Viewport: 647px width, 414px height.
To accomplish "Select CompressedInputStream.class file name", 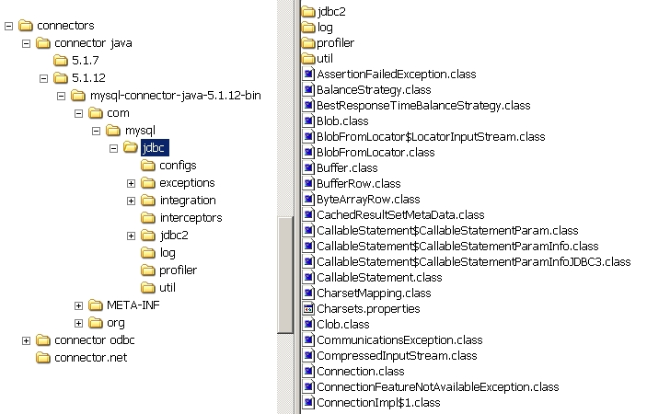I will pyautogui.click(x=397, y=356).
